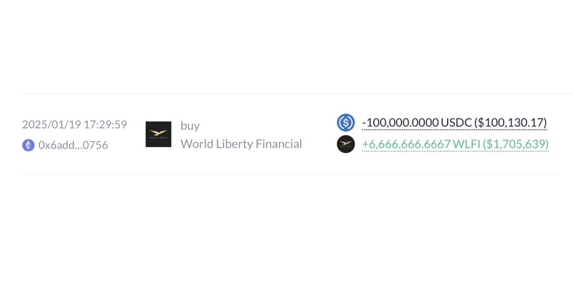Viewport: 573px width, 290px height.
Task: Click the dollar sign inside USDC icon
Action: point(346,123)
